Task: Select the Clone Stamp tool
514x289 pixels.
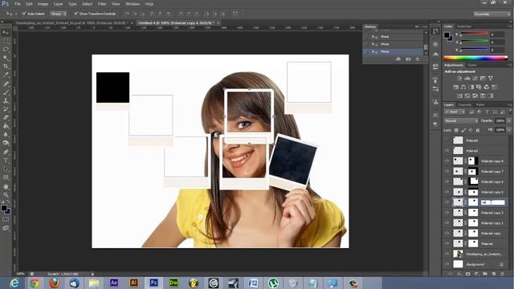Action: point(6,100)
